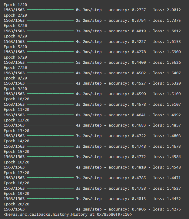189x219 pixels.
Task: Select the 'Epoch 8/20' line
Action: coord(15,78)
